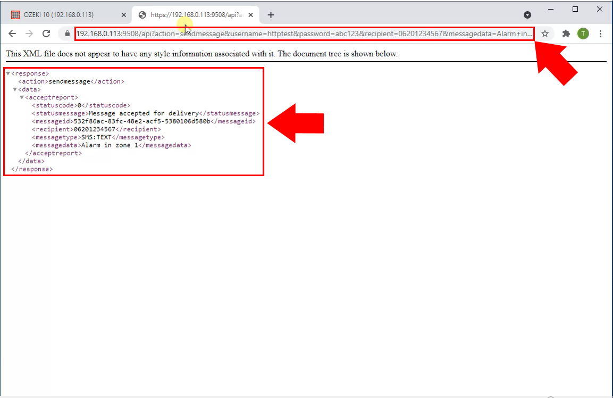Go back to the previous page

(12, 34)
